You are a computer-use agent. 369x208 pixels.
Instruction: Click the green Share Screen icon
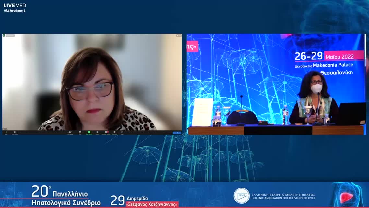pyautogui.click(x=89, y=132)
